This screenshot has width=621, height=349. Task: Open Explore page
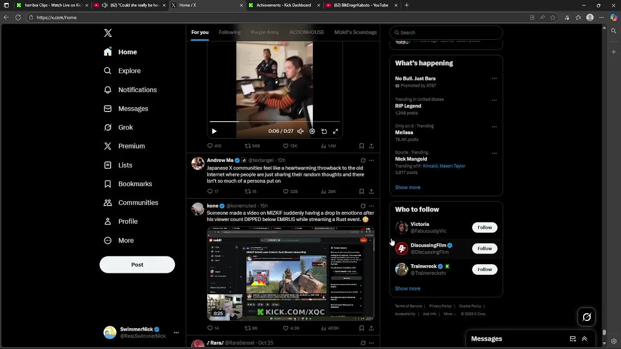point(122,71)
